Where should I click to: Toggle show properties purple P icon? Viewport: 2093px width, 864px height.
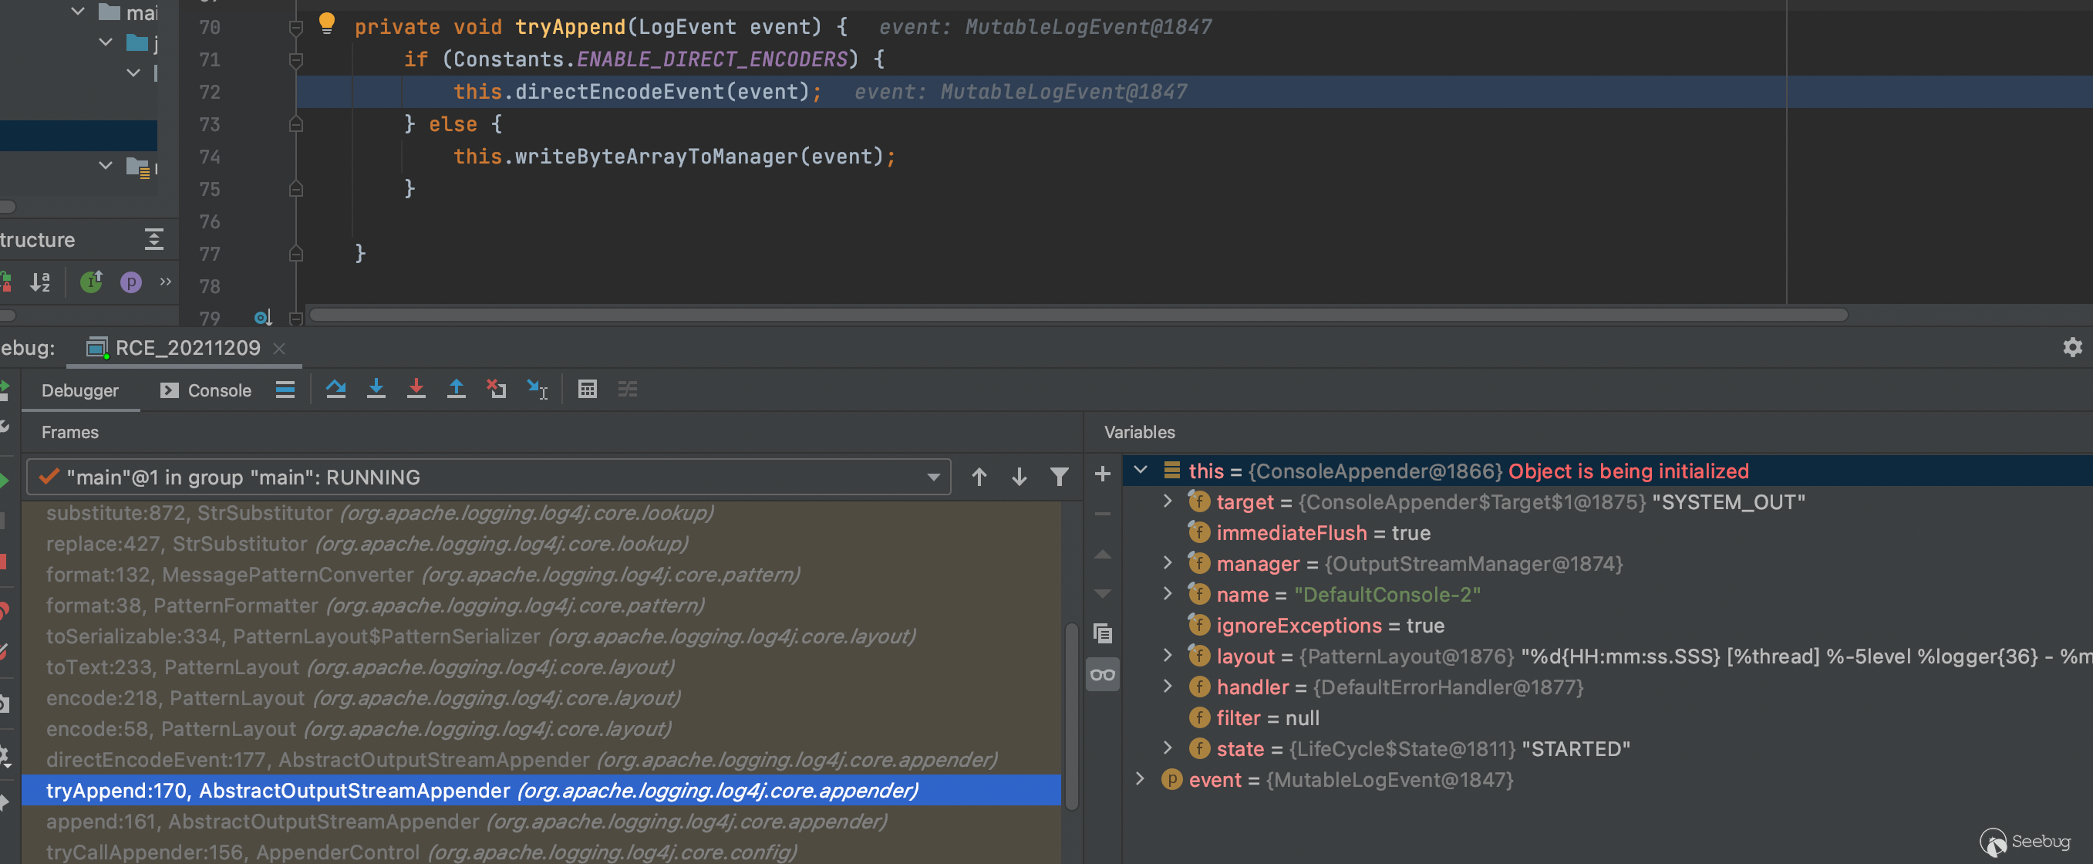(131, 282)
